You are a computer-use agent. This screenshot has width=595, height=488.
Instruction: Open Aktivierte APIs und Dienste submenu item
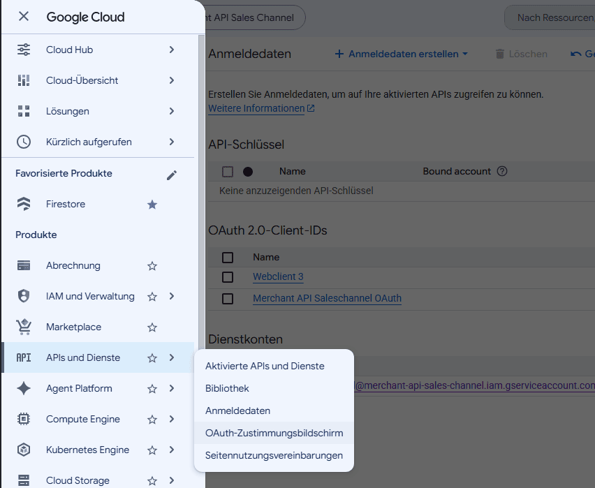(x=274, y=367)
